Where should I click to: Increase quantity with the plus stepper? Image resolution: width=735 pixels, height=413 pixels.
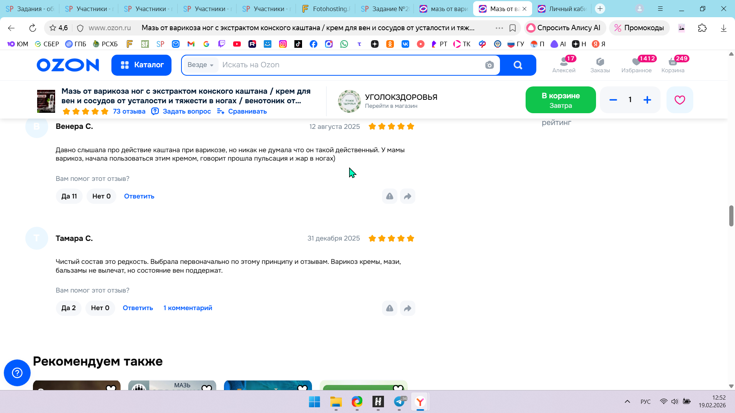coord(647,100)
